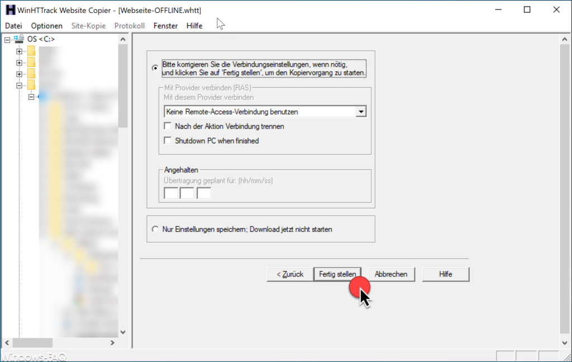Open the Protokoll menu

point(130,26)
